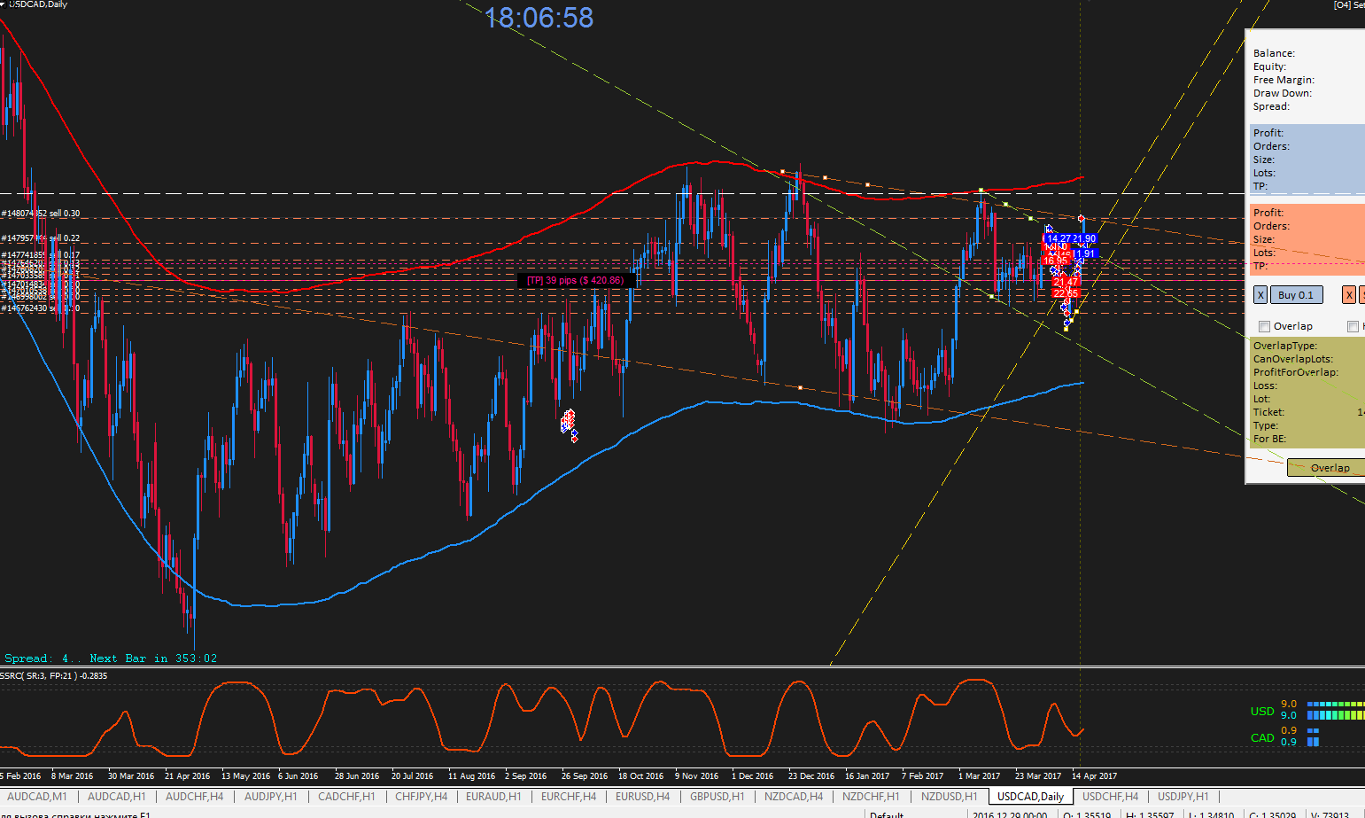Click the Spread / Next Bar text

coord(111,658)
